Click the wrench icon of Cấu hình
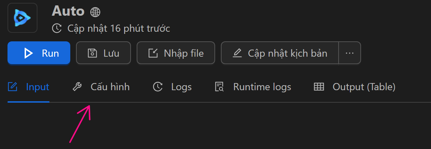The height and width of the screenshot is (149, 431). (x=77, y=87)
